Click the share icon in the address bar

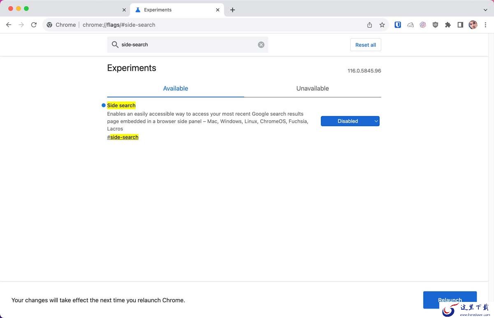370,25
